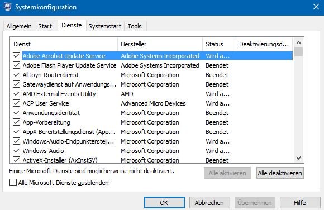Image resolution: width=324 pixels, height=210 pixels.
Task: Select Windows-Audio-Endpunkterstell... service name
Action: (68, 141)
